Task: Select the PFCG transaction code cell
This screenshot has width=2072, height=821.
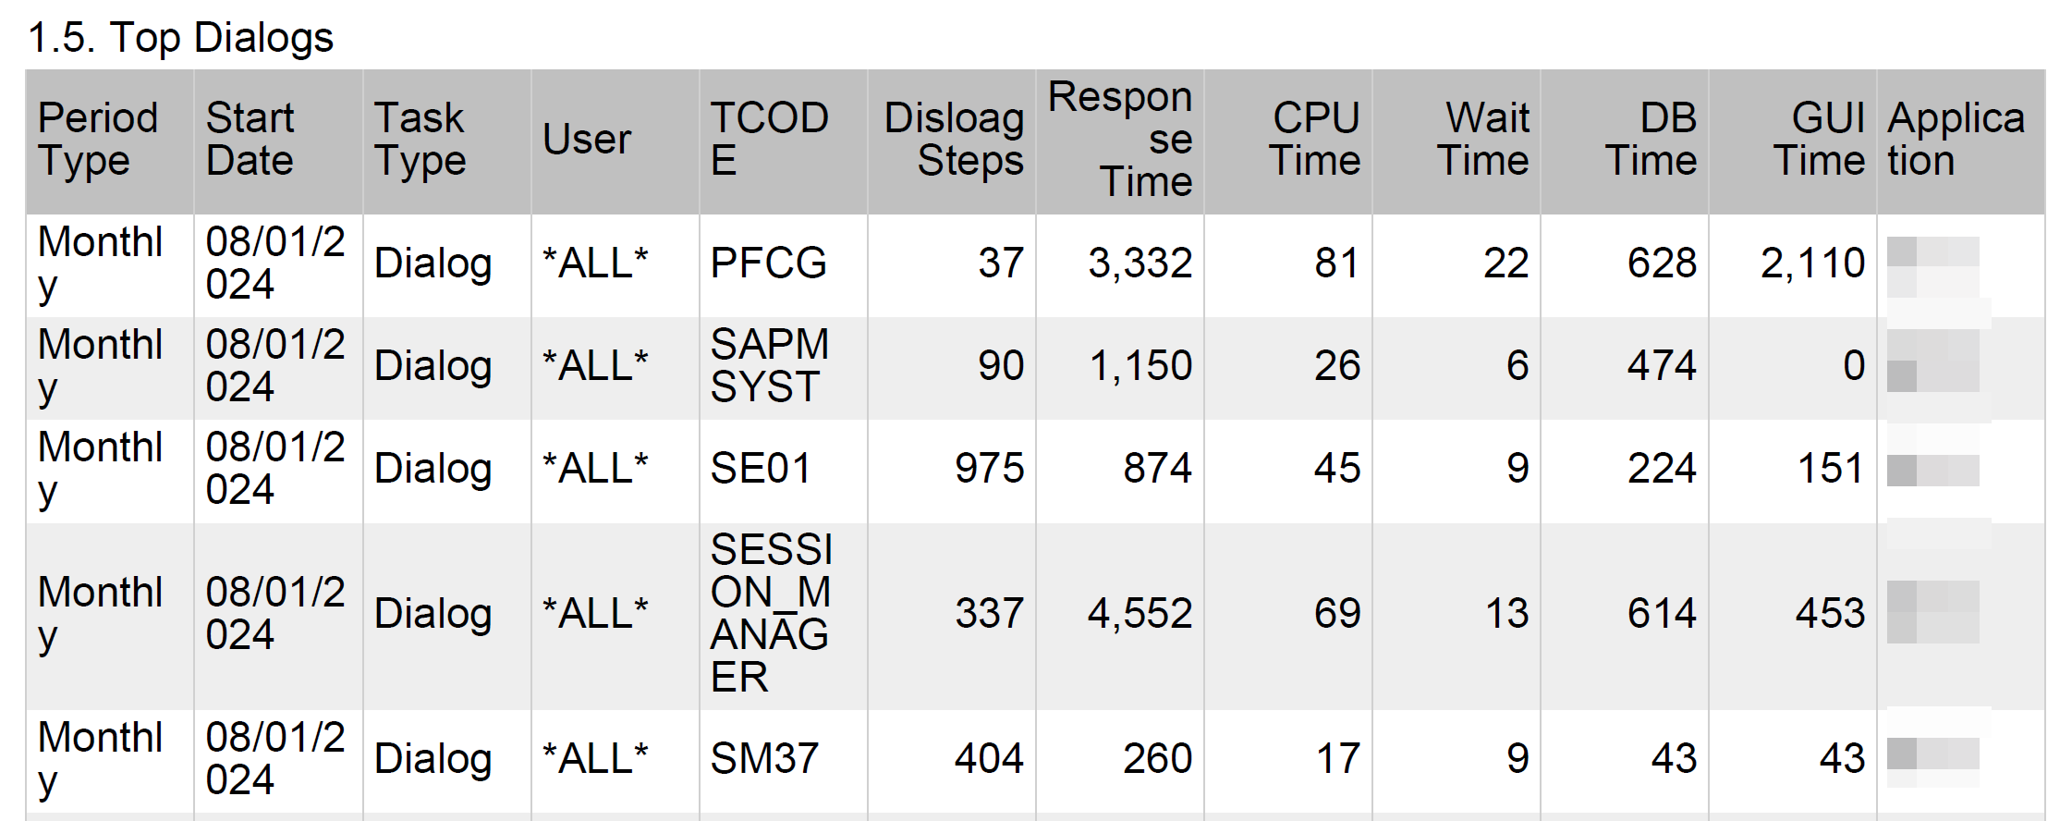Action: pos(768,263)
